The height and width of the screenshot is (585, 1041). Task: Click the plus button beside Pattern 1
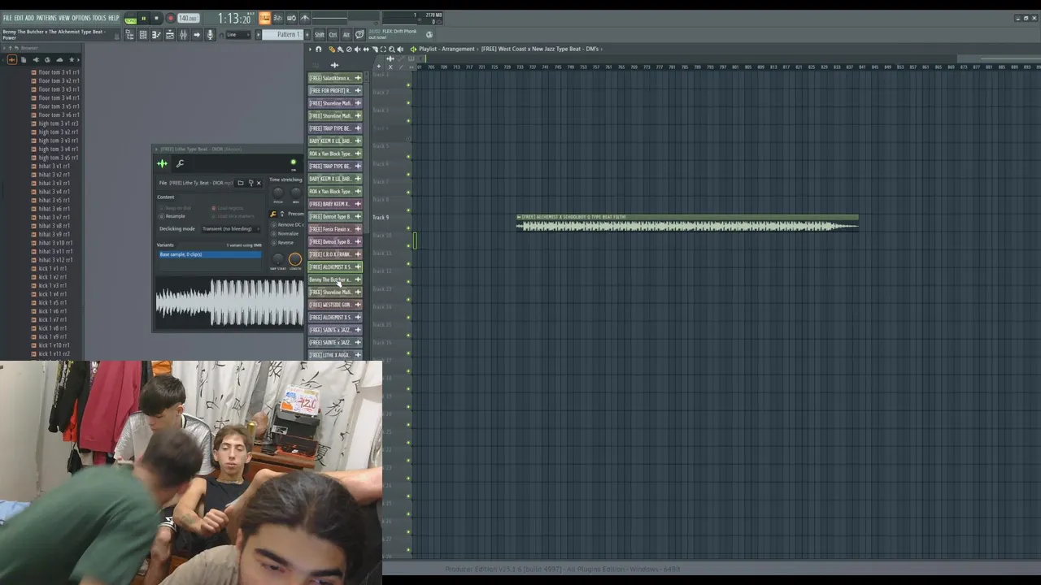click(308, 35)
